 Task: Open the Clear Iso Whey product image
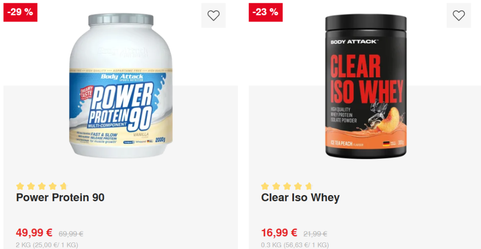pyautogui.click(x=365, y=86)
